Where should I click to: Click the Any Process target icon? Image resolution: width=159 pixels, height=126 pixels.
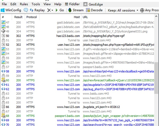click(x=142, y=10)
